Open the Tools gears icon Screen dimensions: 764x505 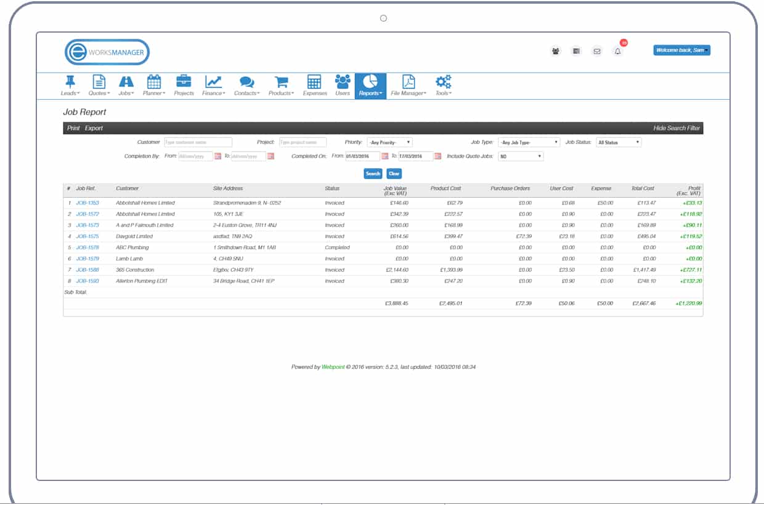tap(443, 81)
